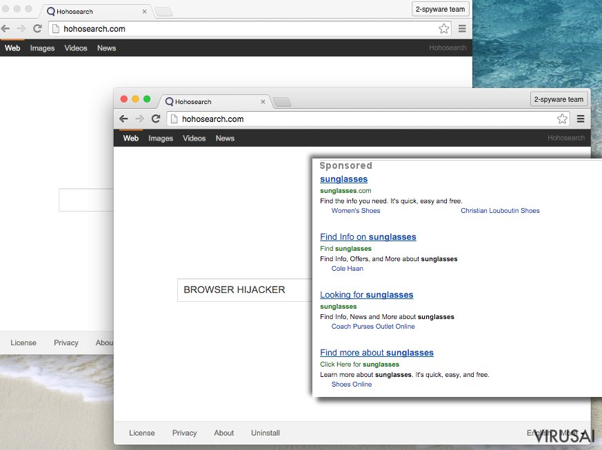Click License in the background window's footer

click(23, 342)
